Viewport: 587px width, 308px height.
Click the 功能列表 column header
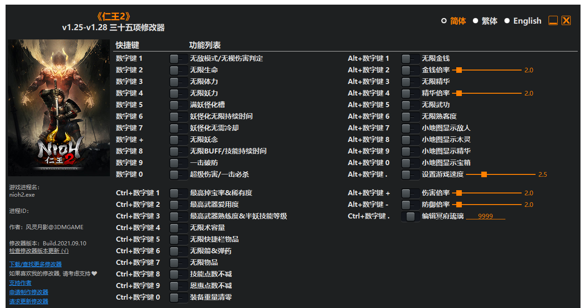click(205, 45)
